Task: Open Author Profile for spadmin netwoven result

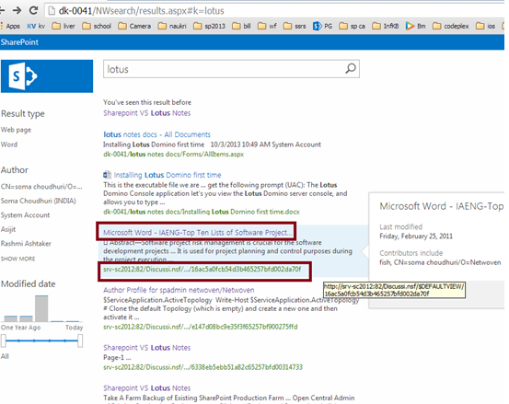Action: (179, 290)
